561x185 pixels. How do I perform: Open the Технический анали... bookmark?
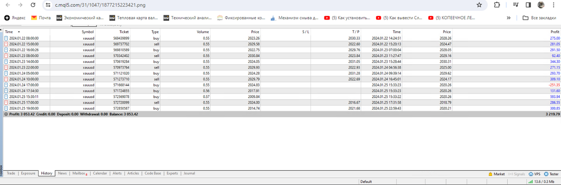pos(187,18)
